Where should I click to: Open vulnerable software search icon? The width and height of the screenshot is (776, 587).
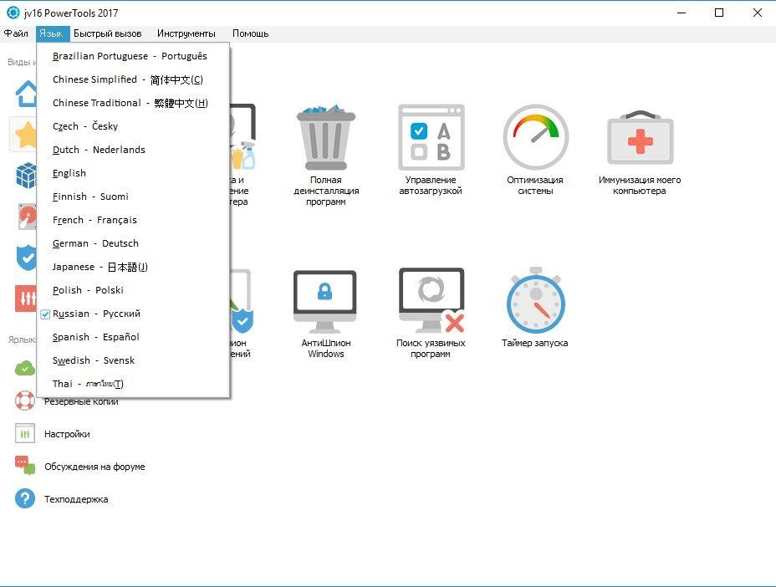pos(431,300)
